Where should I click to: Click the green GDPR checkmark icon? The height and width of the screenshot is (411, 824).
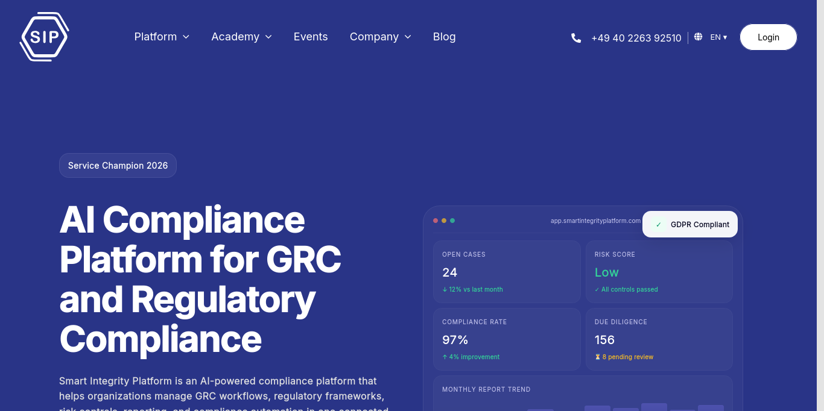pyautogui.click(x=659, y=225)
